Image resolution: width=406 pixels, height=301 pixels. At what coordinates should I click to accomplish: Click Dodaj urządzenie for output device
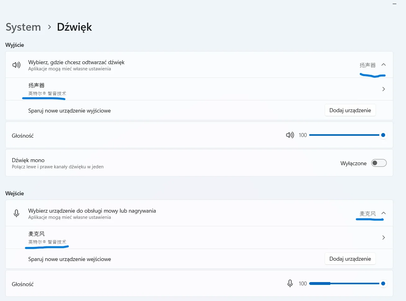pos(350,110)
